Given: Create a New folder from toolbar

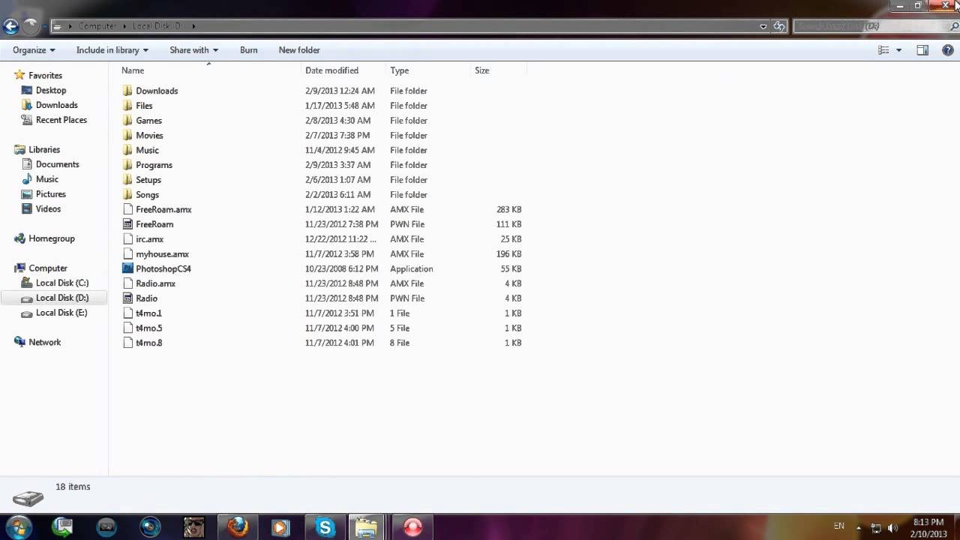Looking at the screenshot, I should [x=299, y=50].
